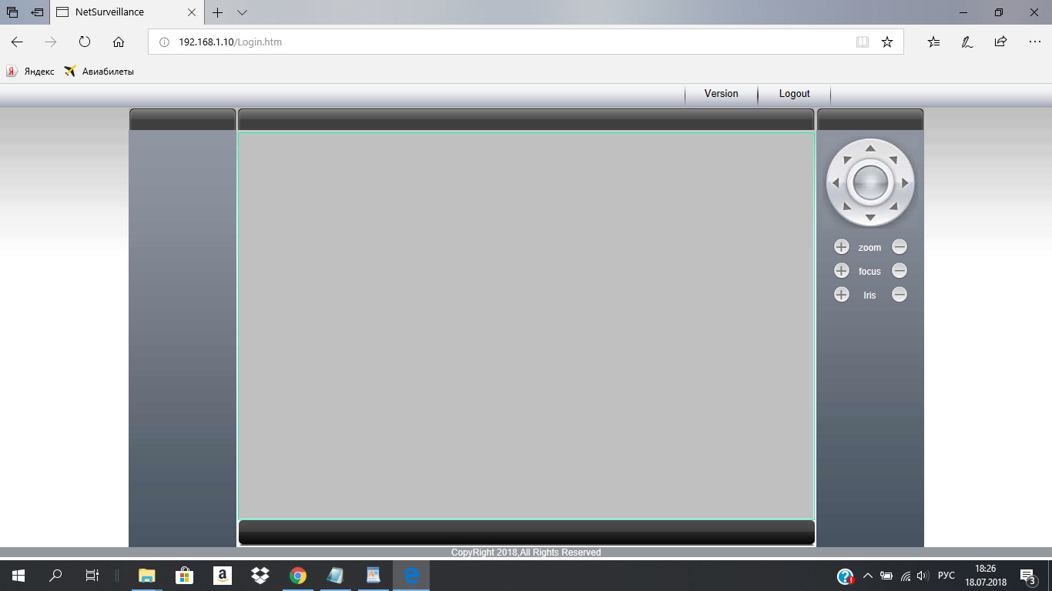
Task: Close the Iris with minus button
Action: pyautogui.click(x=899, y=295)
